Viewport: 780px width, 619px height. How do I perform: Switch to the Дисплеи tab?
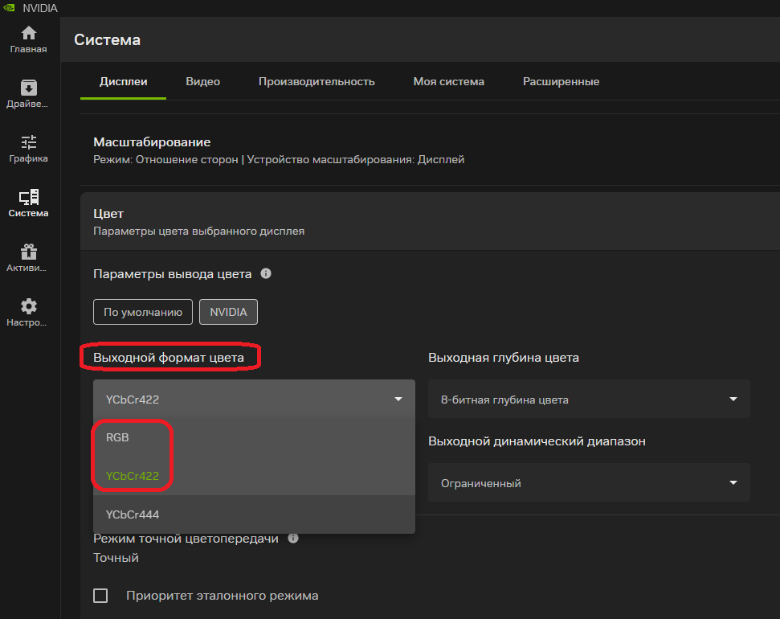tap(124, 82)
